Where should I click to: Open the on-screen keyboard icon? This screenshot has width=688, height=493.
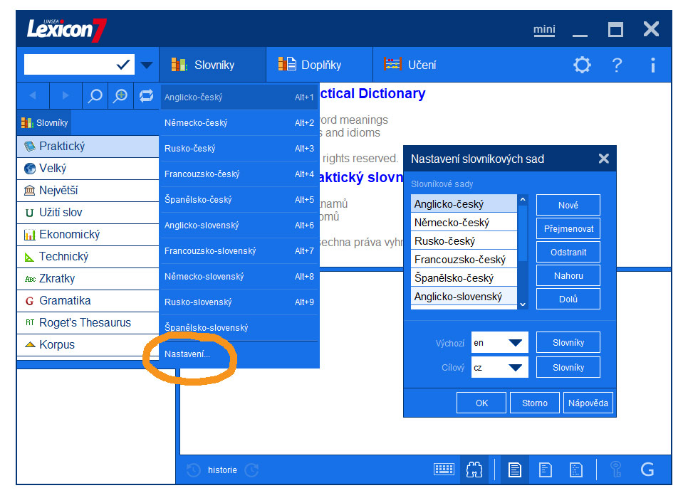pos(444,470)
